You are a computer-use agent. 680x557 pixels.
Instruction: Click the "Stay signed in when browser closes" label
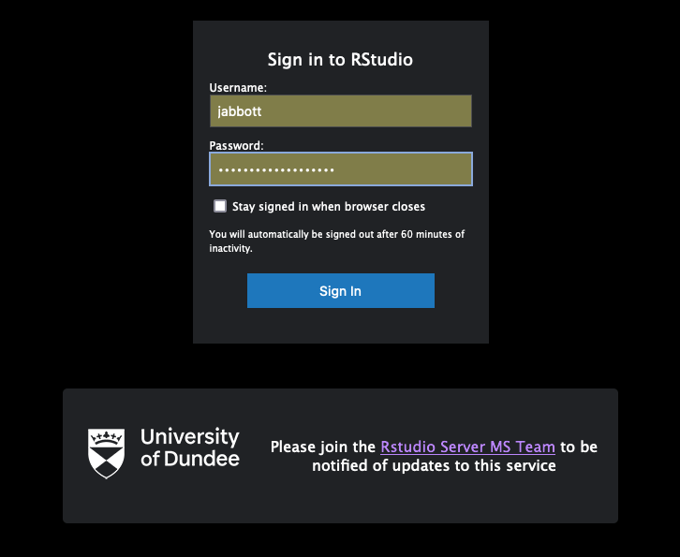329,206
